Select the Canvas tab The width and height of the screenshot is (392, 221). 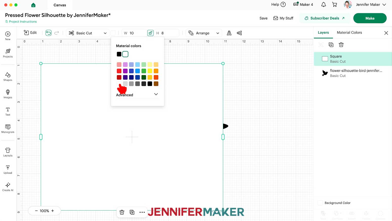[x=60, y=5]
